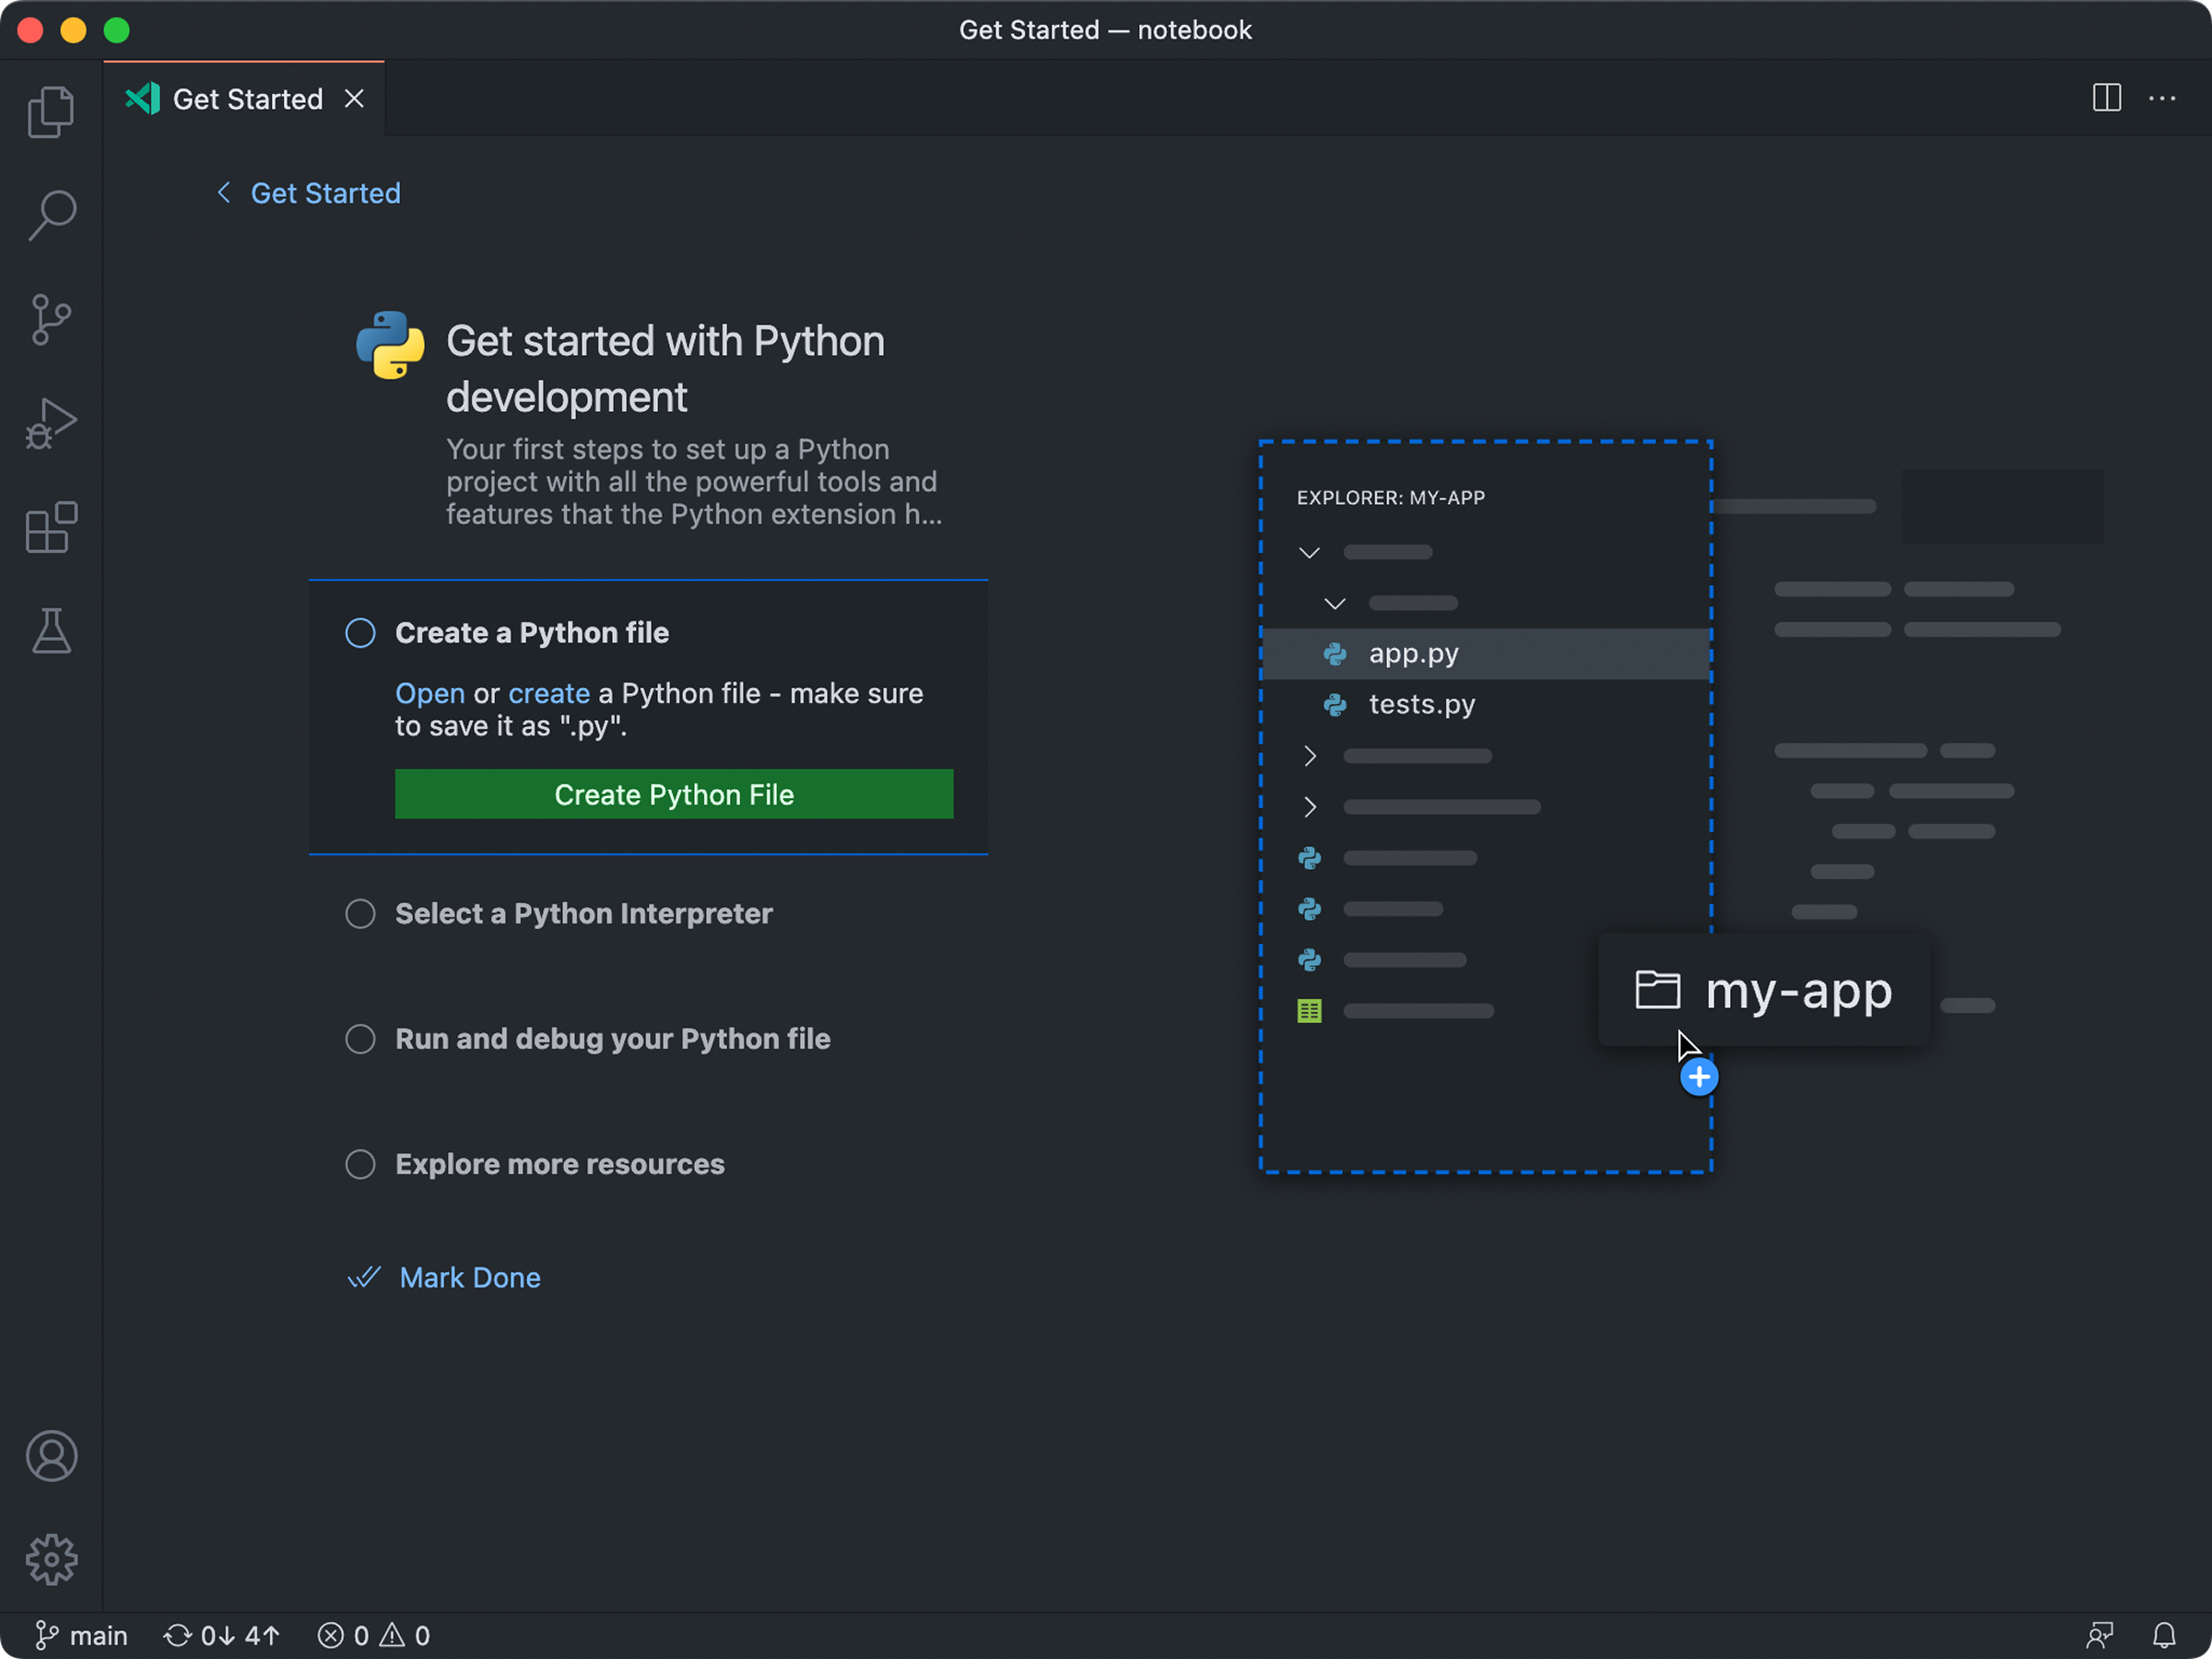Mark Run and debug step done

click(360, 1039)
